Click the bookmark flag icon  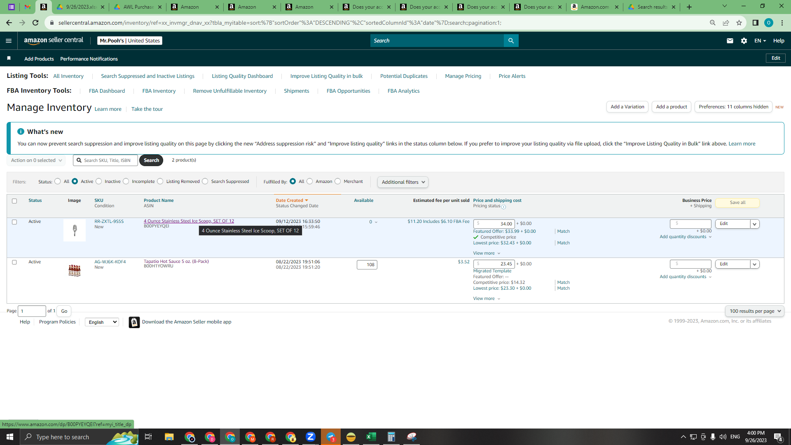9,59
